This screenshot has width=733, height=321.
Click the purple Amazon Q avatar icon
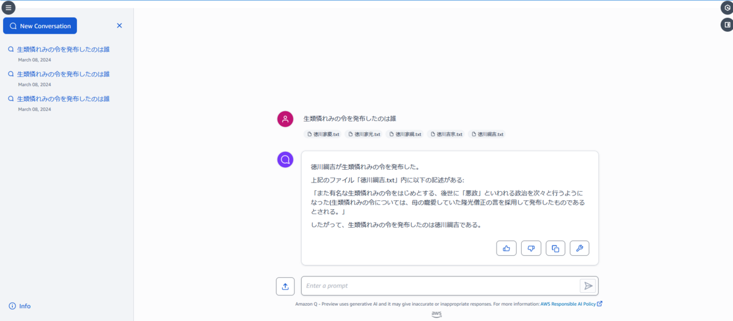[x=285, y=160]
